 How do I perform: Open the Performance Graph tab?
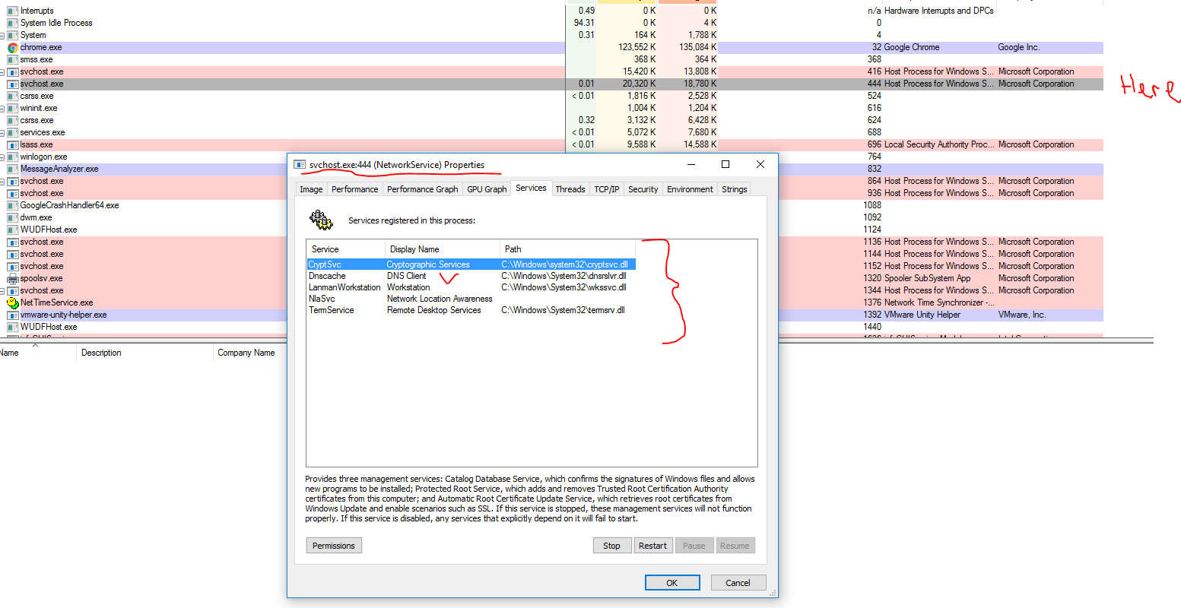click(x=422, y=189)
